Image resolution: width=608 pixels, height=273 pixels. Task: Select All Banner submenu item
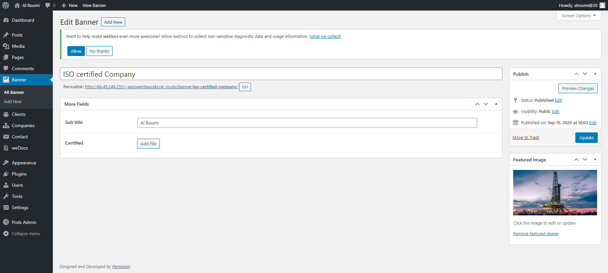[14, 93]
